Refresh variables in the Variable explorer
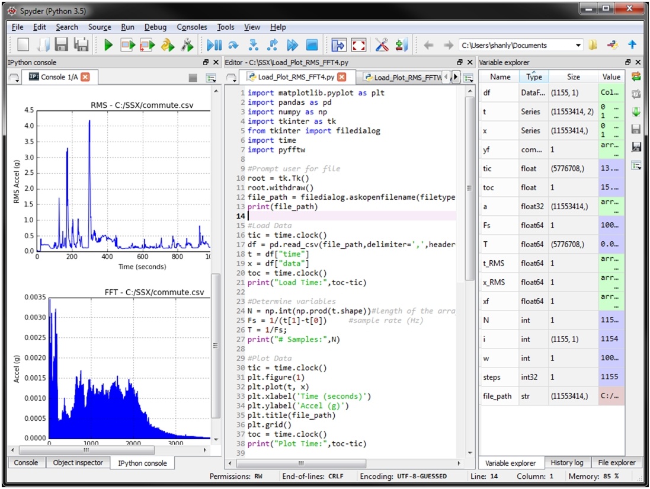 point(636,76)
